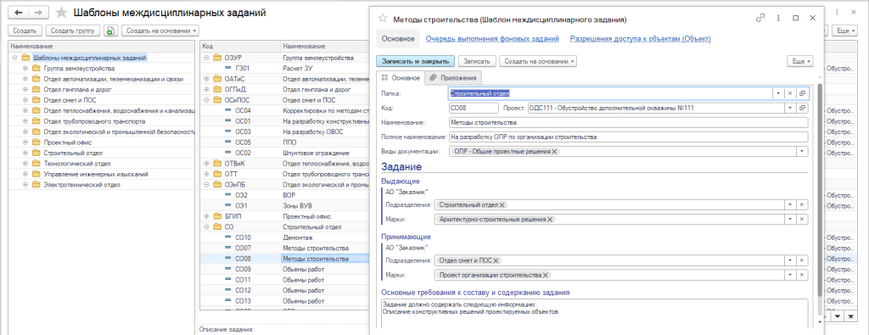Screen dimensions: 869x335
Task: Remove the ОПР - Общие проектные решения tag
Action: (555, 151)
